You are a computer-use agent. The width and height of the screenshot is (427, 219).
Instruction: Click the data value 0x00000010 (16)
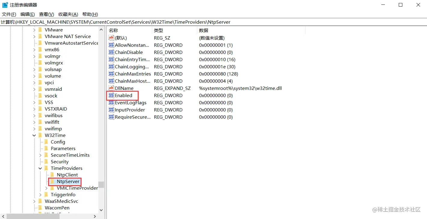[x=217, y=60]
